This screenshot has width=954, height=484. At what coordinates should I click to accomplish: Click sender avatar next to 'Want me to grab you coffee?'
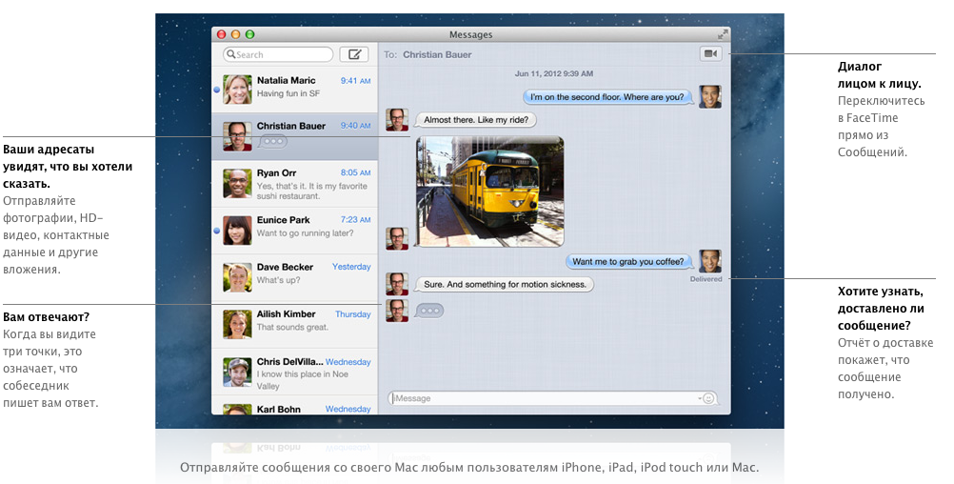[x=710, y=261]
